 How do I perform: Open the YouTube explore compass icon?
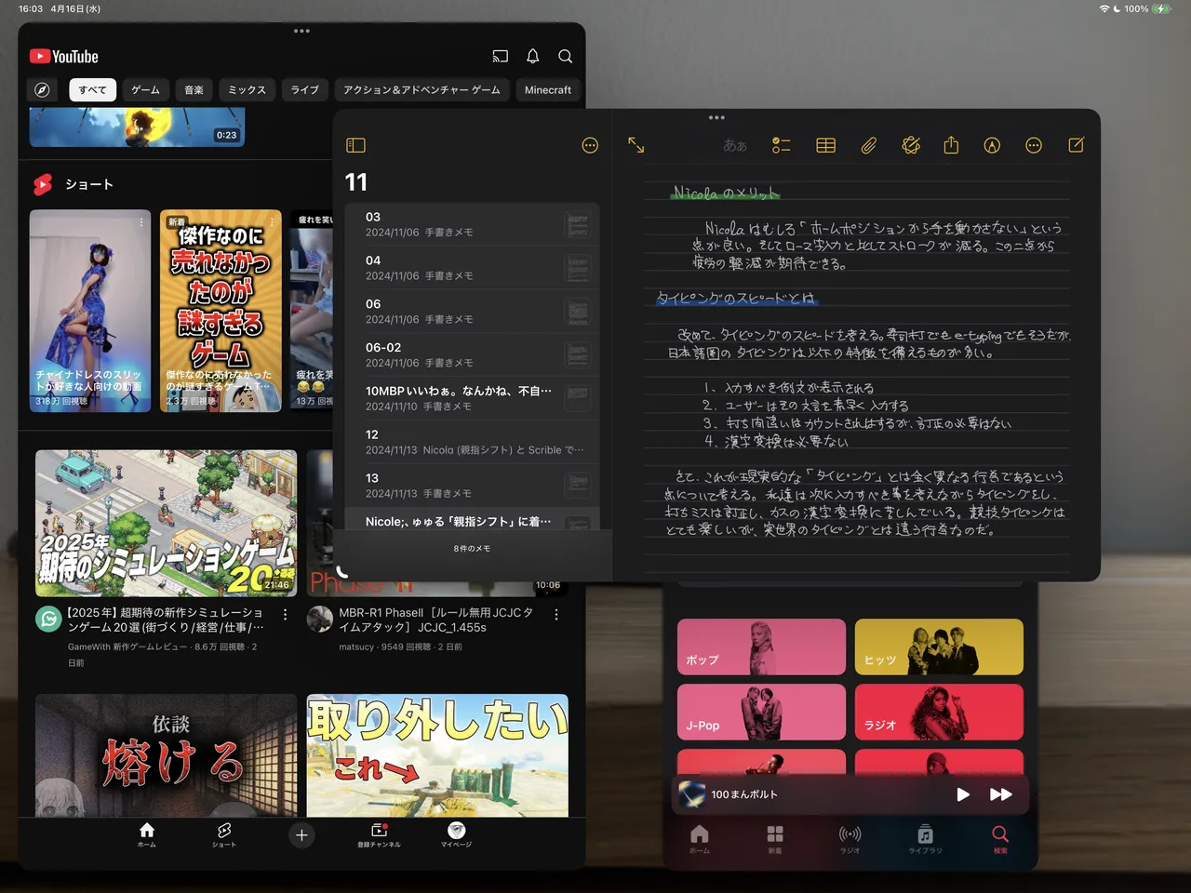click(x=42, y=90)
